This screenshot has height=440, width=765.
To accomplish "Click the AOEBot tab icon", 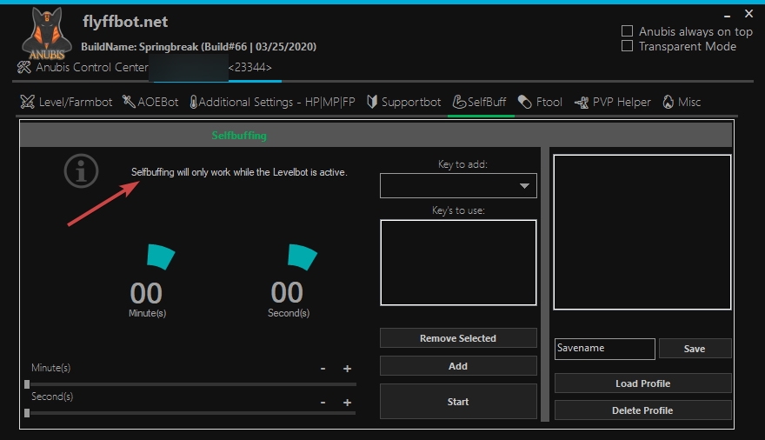I will pos(129,103).
